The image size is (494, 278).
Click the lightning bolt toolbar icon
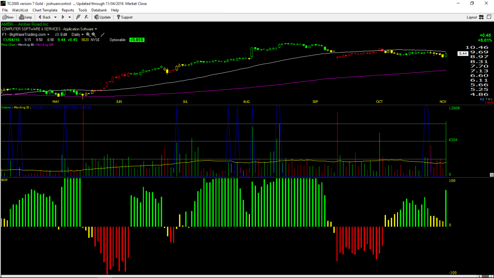78,17
